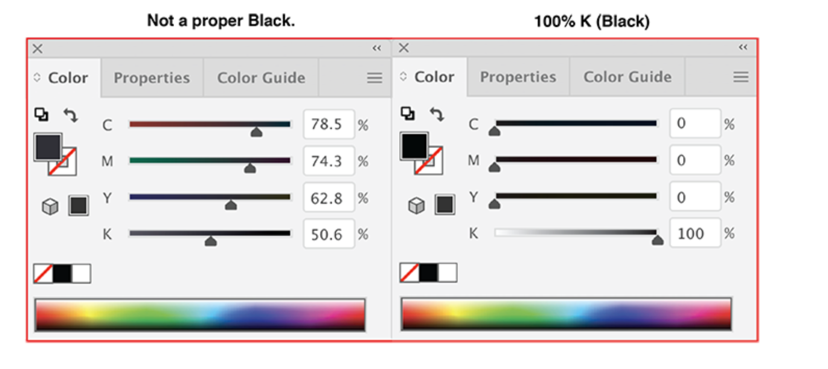Click the cube warning icon in right panel
828x369 pixels.
pyautogui.click(x=416, y=205)
